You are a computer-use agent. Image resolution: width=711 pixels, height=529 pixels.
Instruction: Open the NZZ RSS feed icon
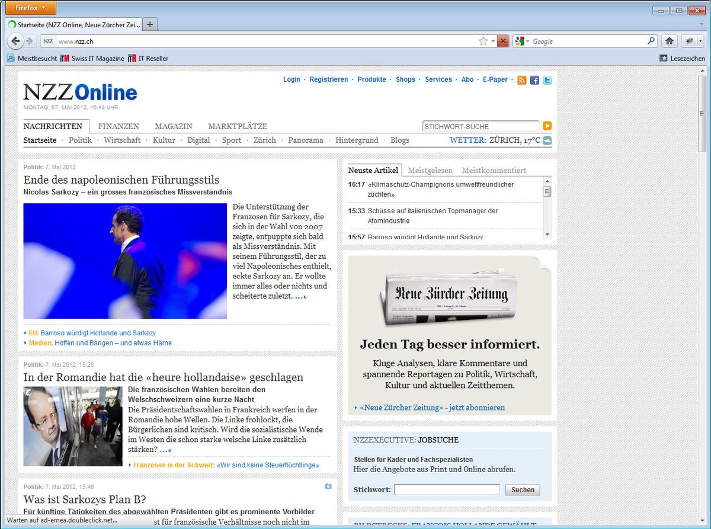522,80
